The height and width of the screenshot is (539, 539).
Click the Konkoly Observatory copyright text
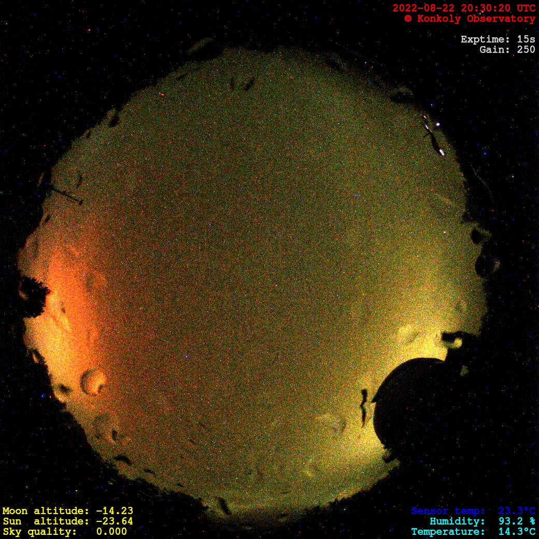point(470,19)
